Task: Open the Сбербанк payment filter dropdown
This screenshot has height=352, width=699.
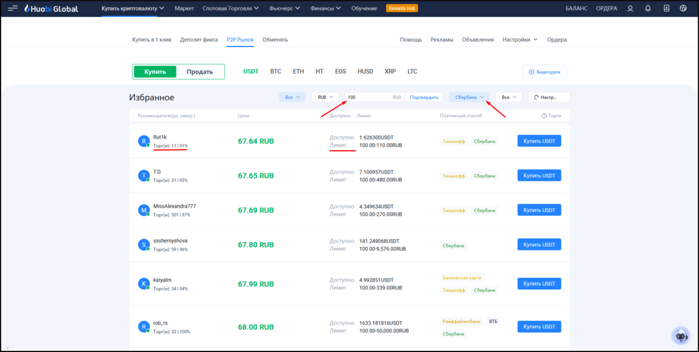Action: click(469, 97)
